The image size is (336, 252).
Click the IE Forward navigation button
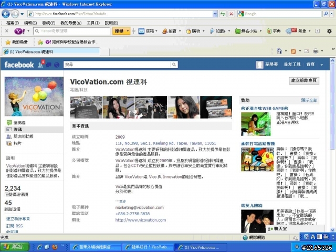[x=15, y=14]
